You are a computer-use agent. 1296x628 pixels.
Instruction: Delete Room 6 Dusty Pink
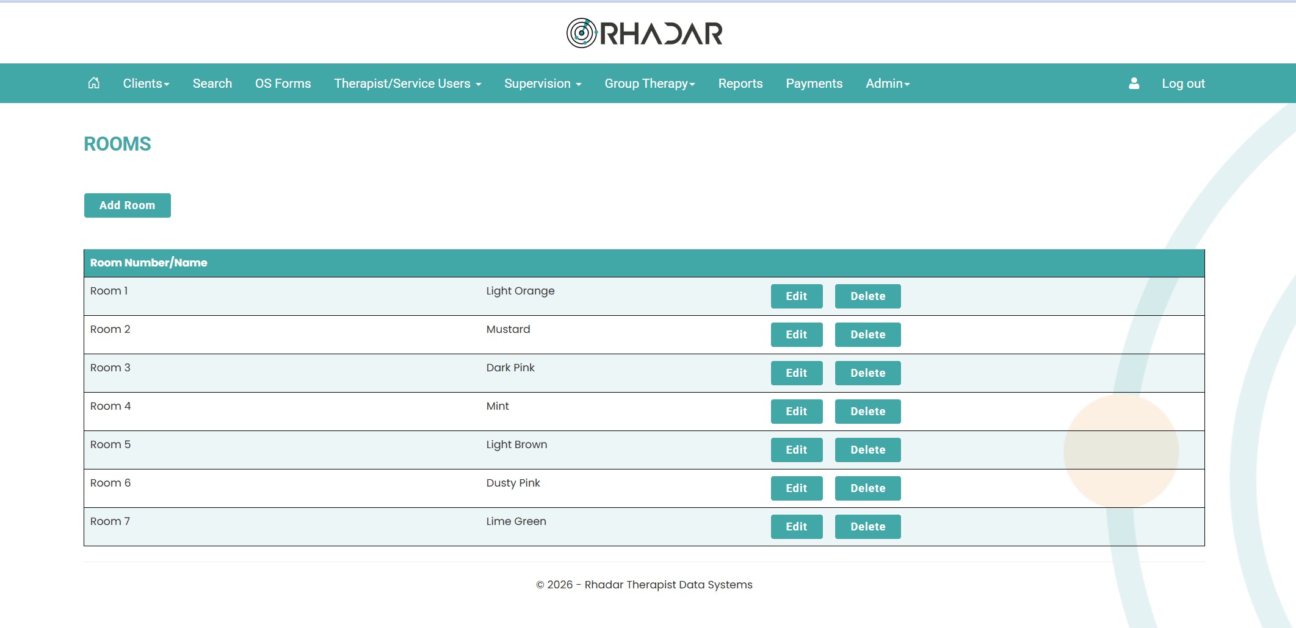pos(868,488)
